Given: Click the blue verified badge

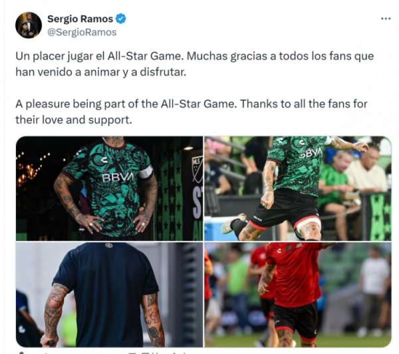Looking at the screenshot, I should (120, 19).
